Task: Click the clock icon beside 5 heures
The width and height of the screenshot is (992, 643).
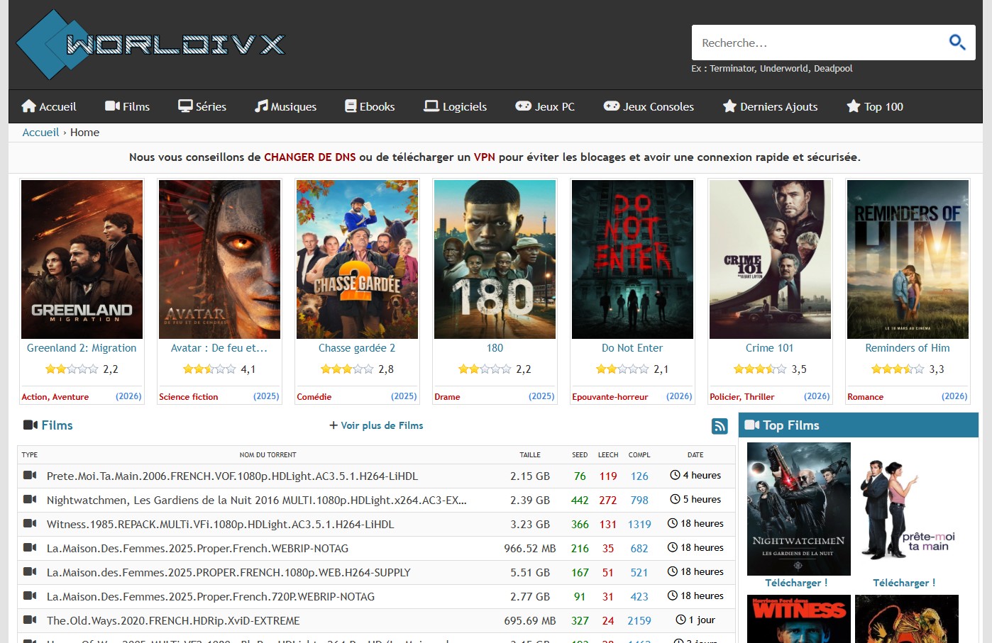Action: click(676, 499)
